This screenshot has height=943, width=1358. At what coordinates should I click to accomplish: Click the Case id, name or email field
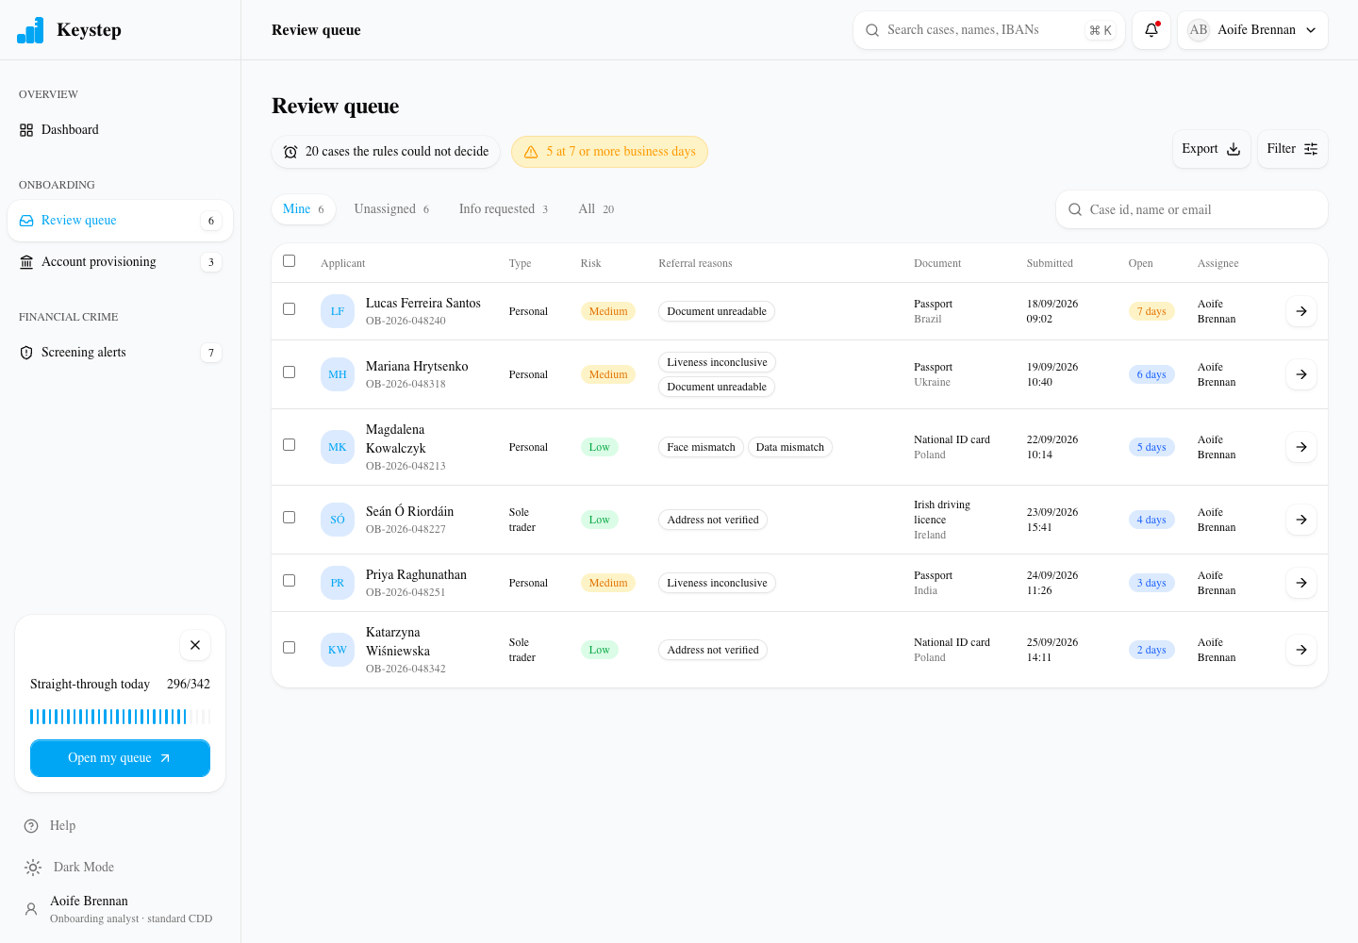click(1192, 209)
